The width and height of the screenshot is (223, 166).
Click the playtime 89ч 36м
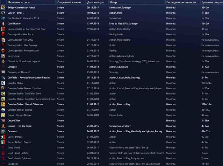[206, 110]
